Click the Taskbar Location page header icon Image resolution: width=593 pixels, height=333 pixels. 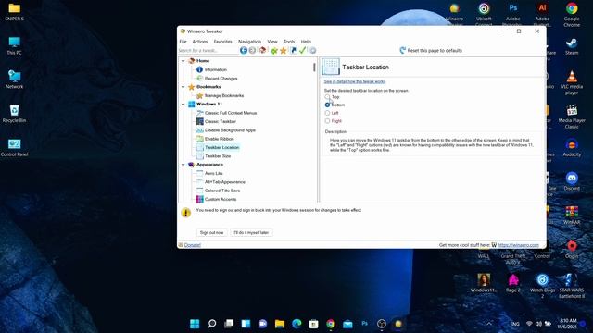pyautogui.click(x=331, y=67)
